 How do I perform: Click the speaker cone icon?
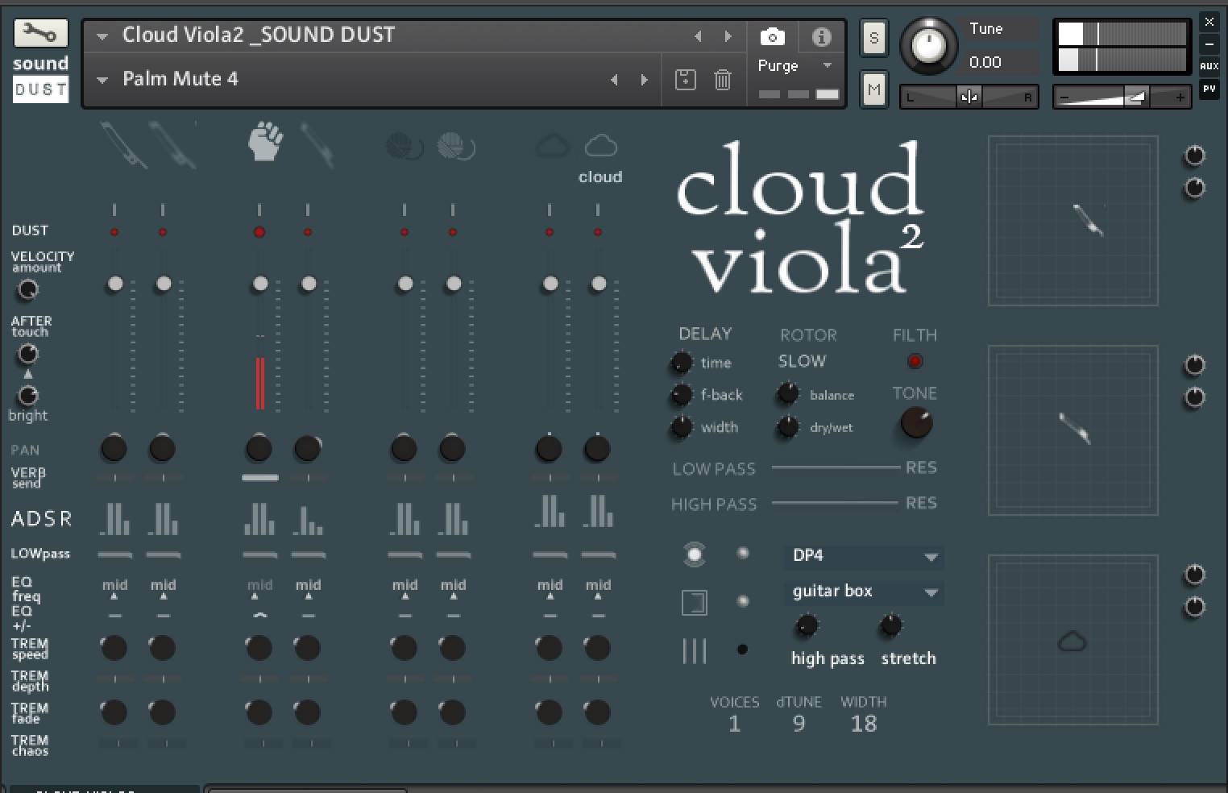point(694,554)
